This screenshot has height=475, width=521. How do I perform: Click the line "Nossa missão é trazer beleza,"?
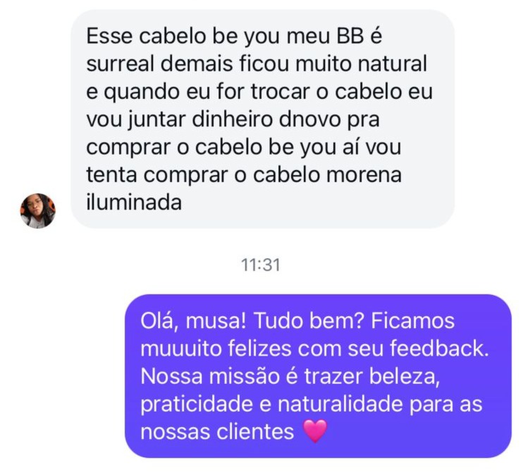[290, 376]
